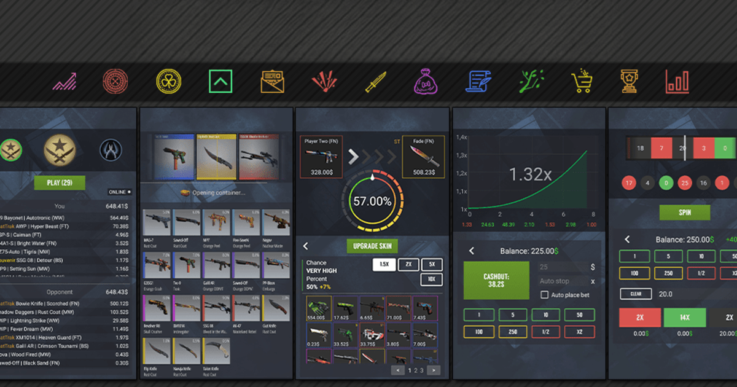
Task: Click the red 2X roulette bet
Action: pos(639,318)
